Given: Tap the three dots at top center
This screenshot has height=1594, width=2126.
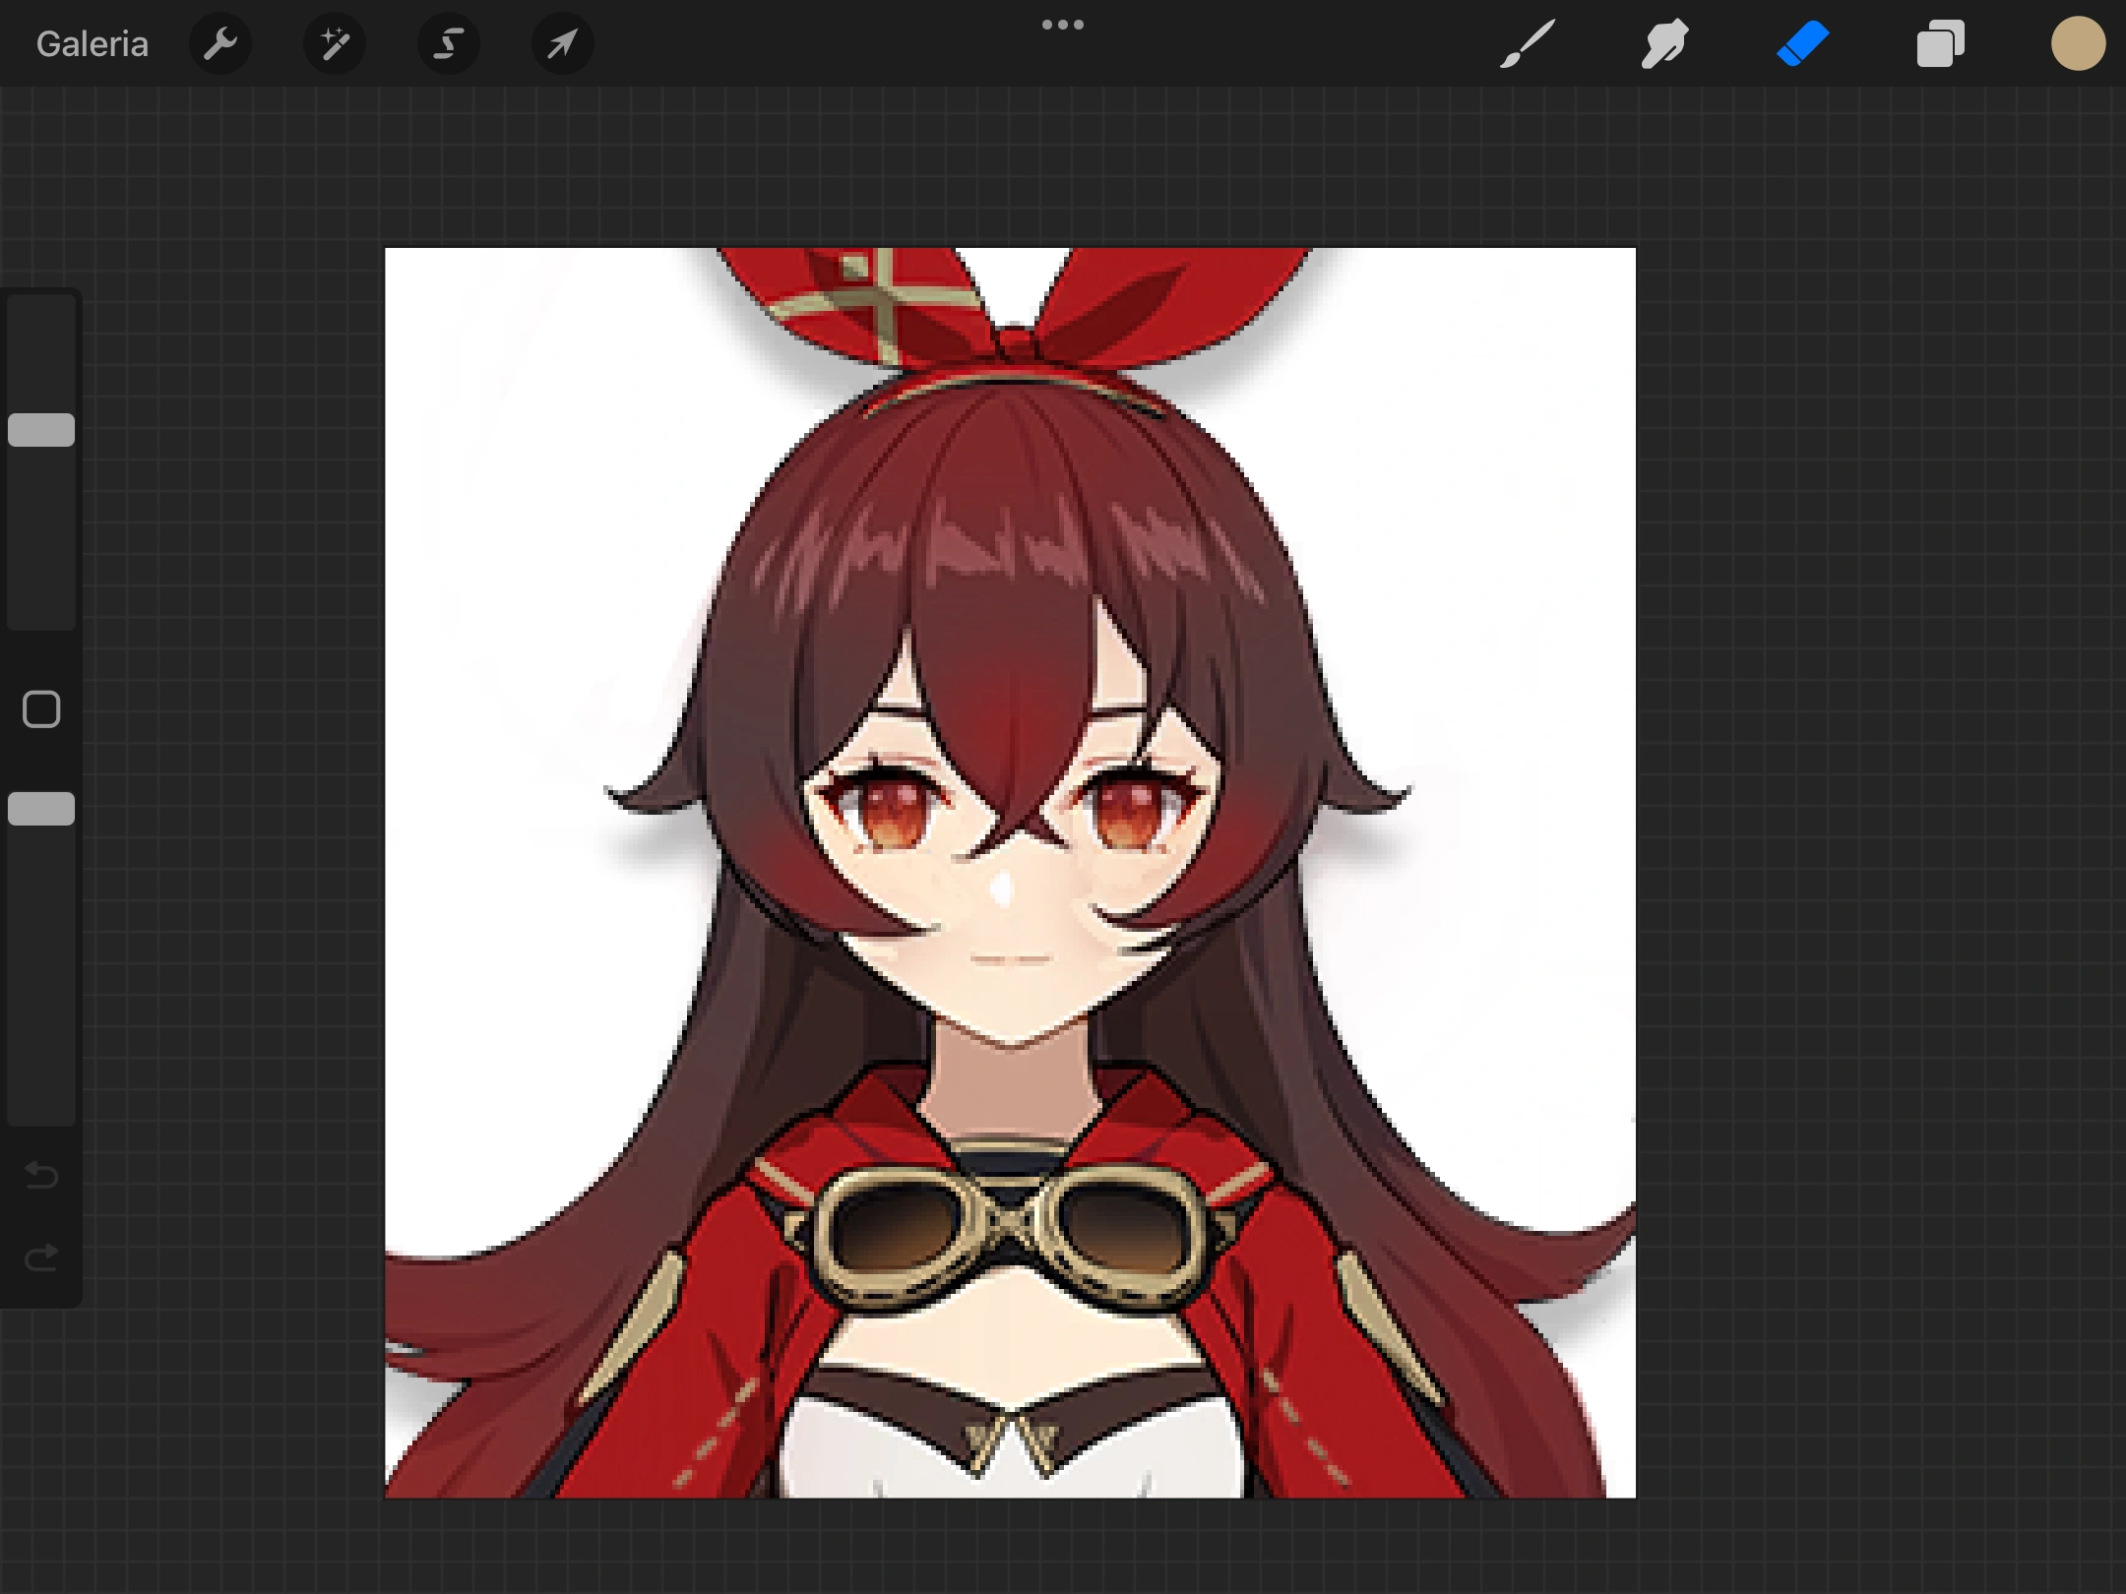Looking at the screenshot, I should click(x=1063, y=25).
